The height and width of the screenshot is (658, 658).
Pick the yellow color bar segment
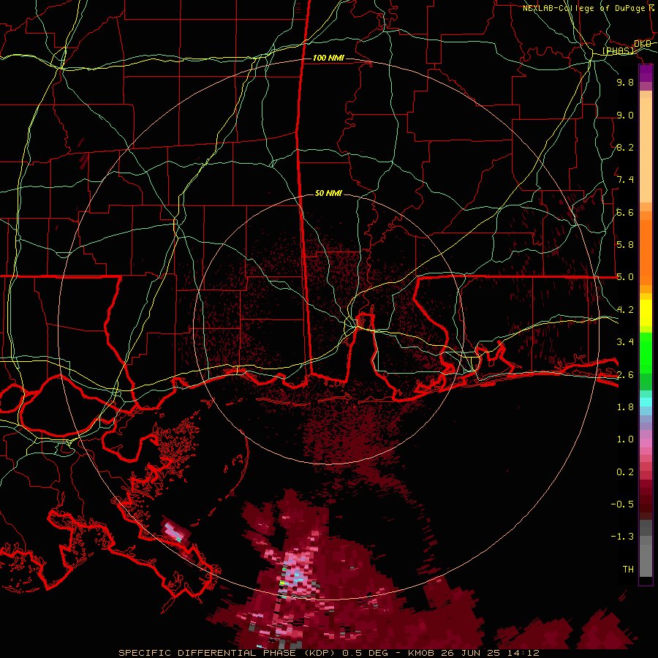[646, 313]
